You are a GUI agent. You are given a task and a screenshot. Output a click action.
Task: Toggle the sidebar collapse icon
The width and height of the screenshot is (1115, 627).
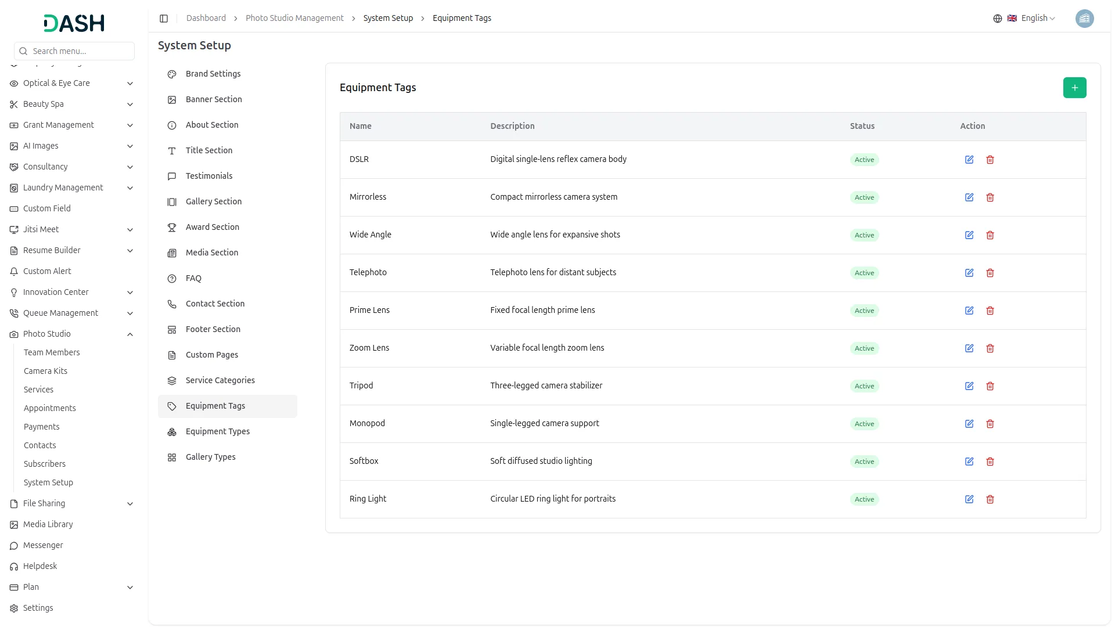[164, 19]
